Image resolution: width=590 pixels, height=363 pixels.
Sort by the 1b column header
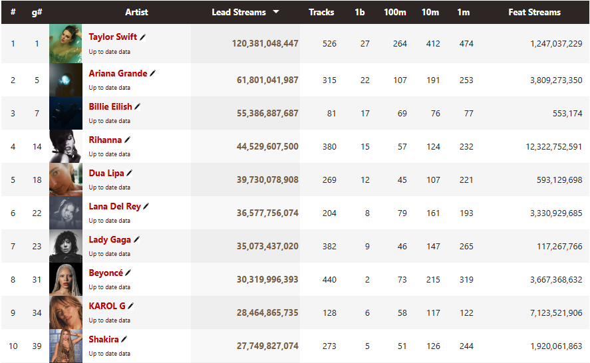(360, 12)
